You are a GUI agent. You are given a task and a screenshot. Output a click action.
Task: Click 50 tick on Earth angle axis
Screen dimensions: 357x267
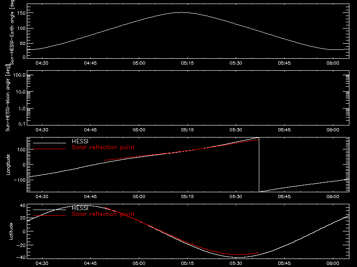(23, 43)
